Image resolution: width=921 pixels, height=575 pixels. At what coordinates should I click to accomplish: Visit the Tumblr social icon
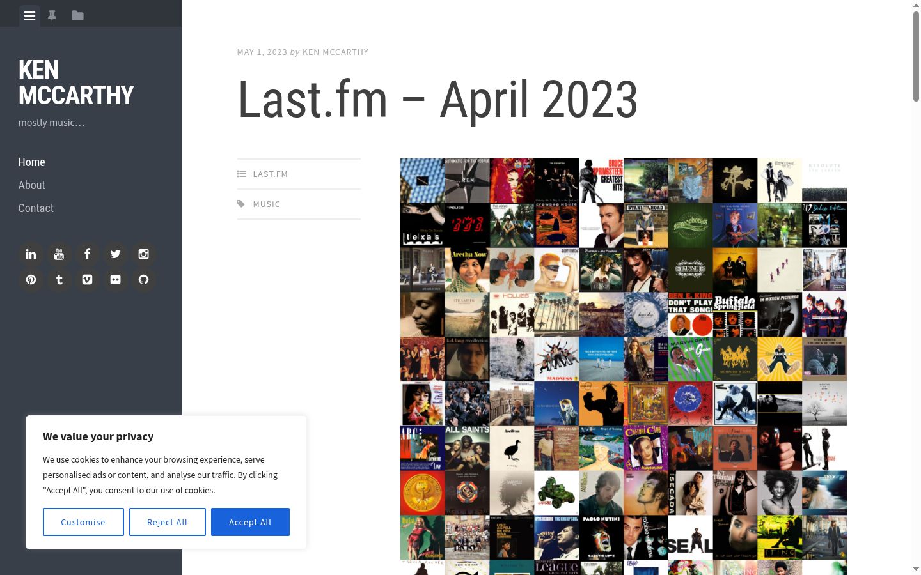click(x=59, y=280)
